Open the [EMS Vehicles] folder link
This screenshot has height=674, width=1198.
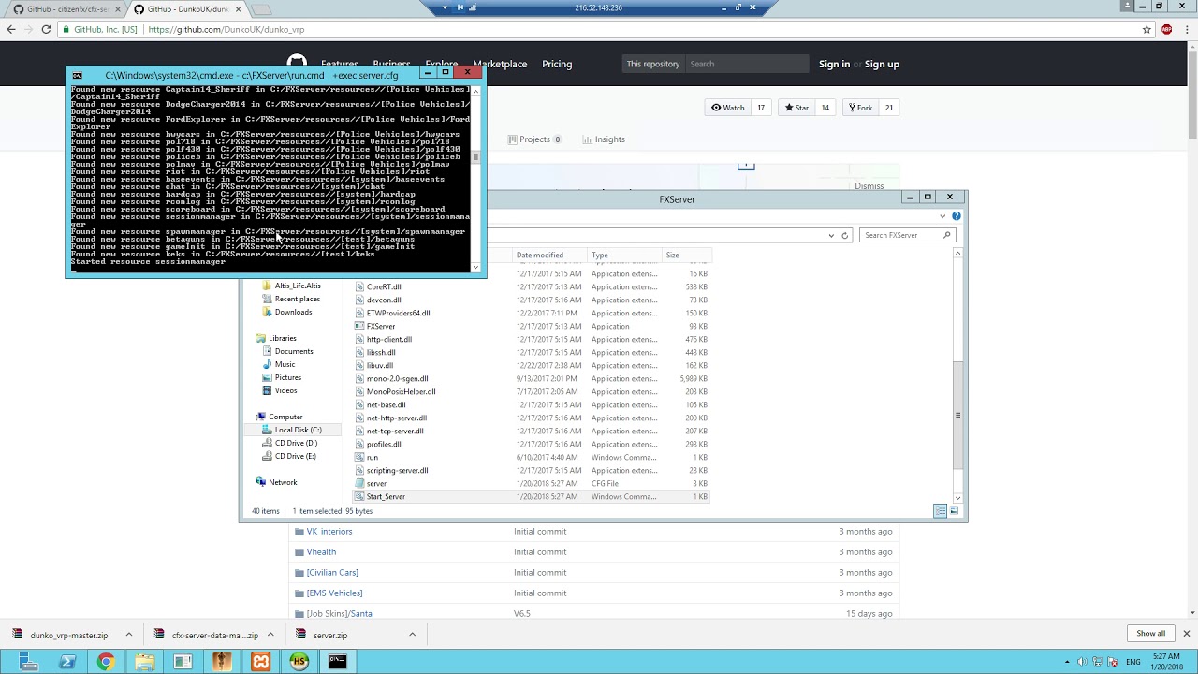tap(334, 593)
